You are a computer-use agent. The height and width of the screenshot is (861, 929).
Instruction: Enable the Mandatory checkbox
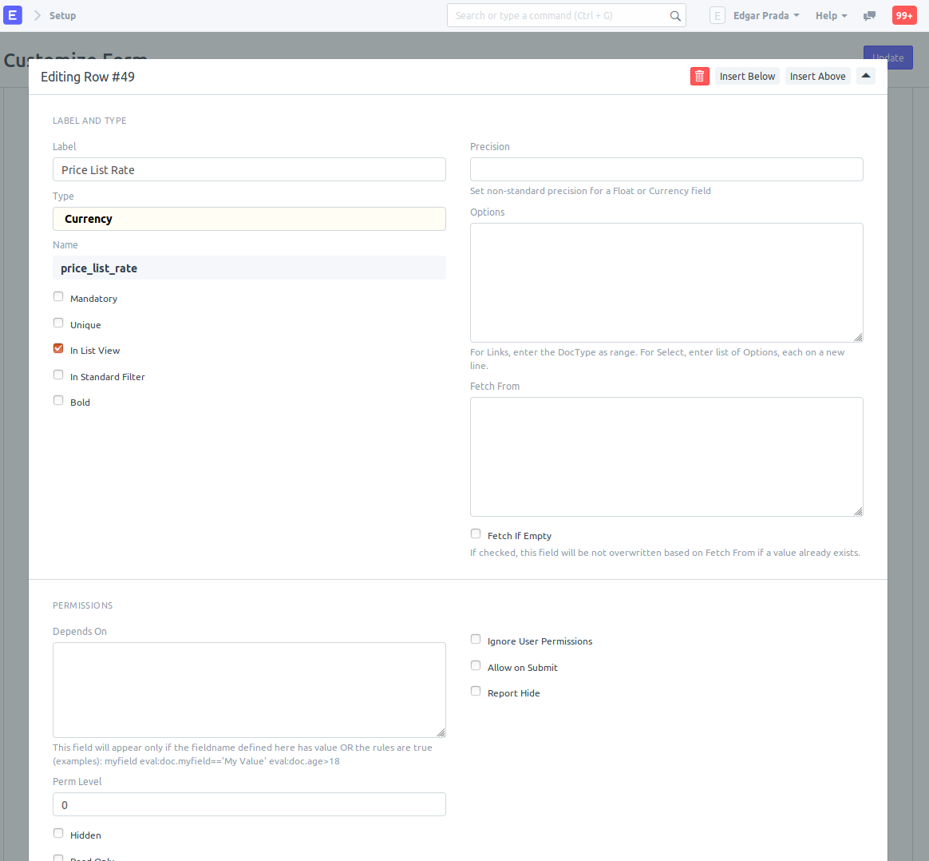tap(58, 296)
